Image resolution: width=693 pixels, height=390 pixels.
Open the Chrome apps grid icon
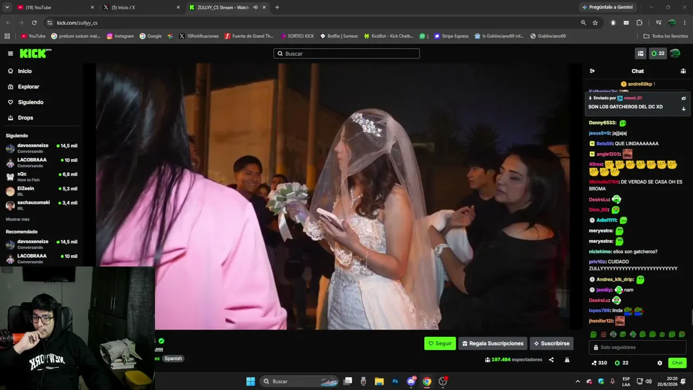pos(7,36)
